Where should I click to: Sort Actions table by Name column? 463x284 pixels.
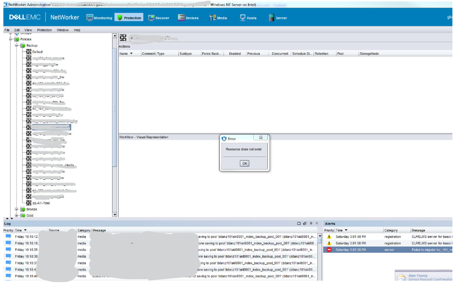130,54
